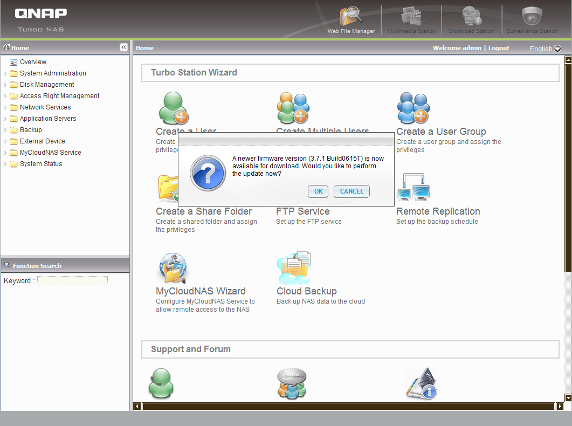Click the Keyword search input field

(73, 280)
